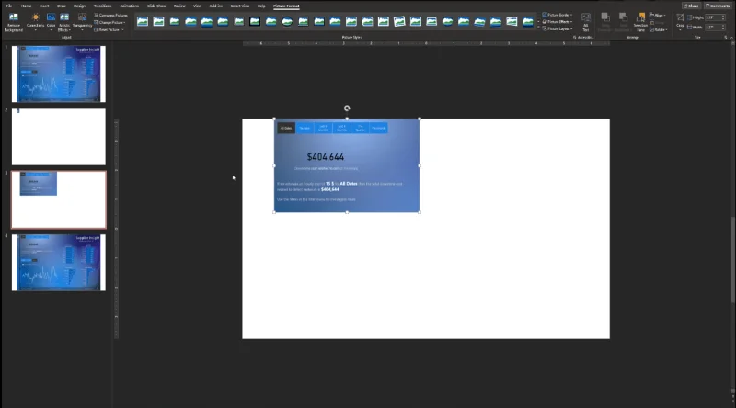This screenshot has height=408, width=736.
Task: Expand the Reset Picture arrow
Action: (123, 29)
